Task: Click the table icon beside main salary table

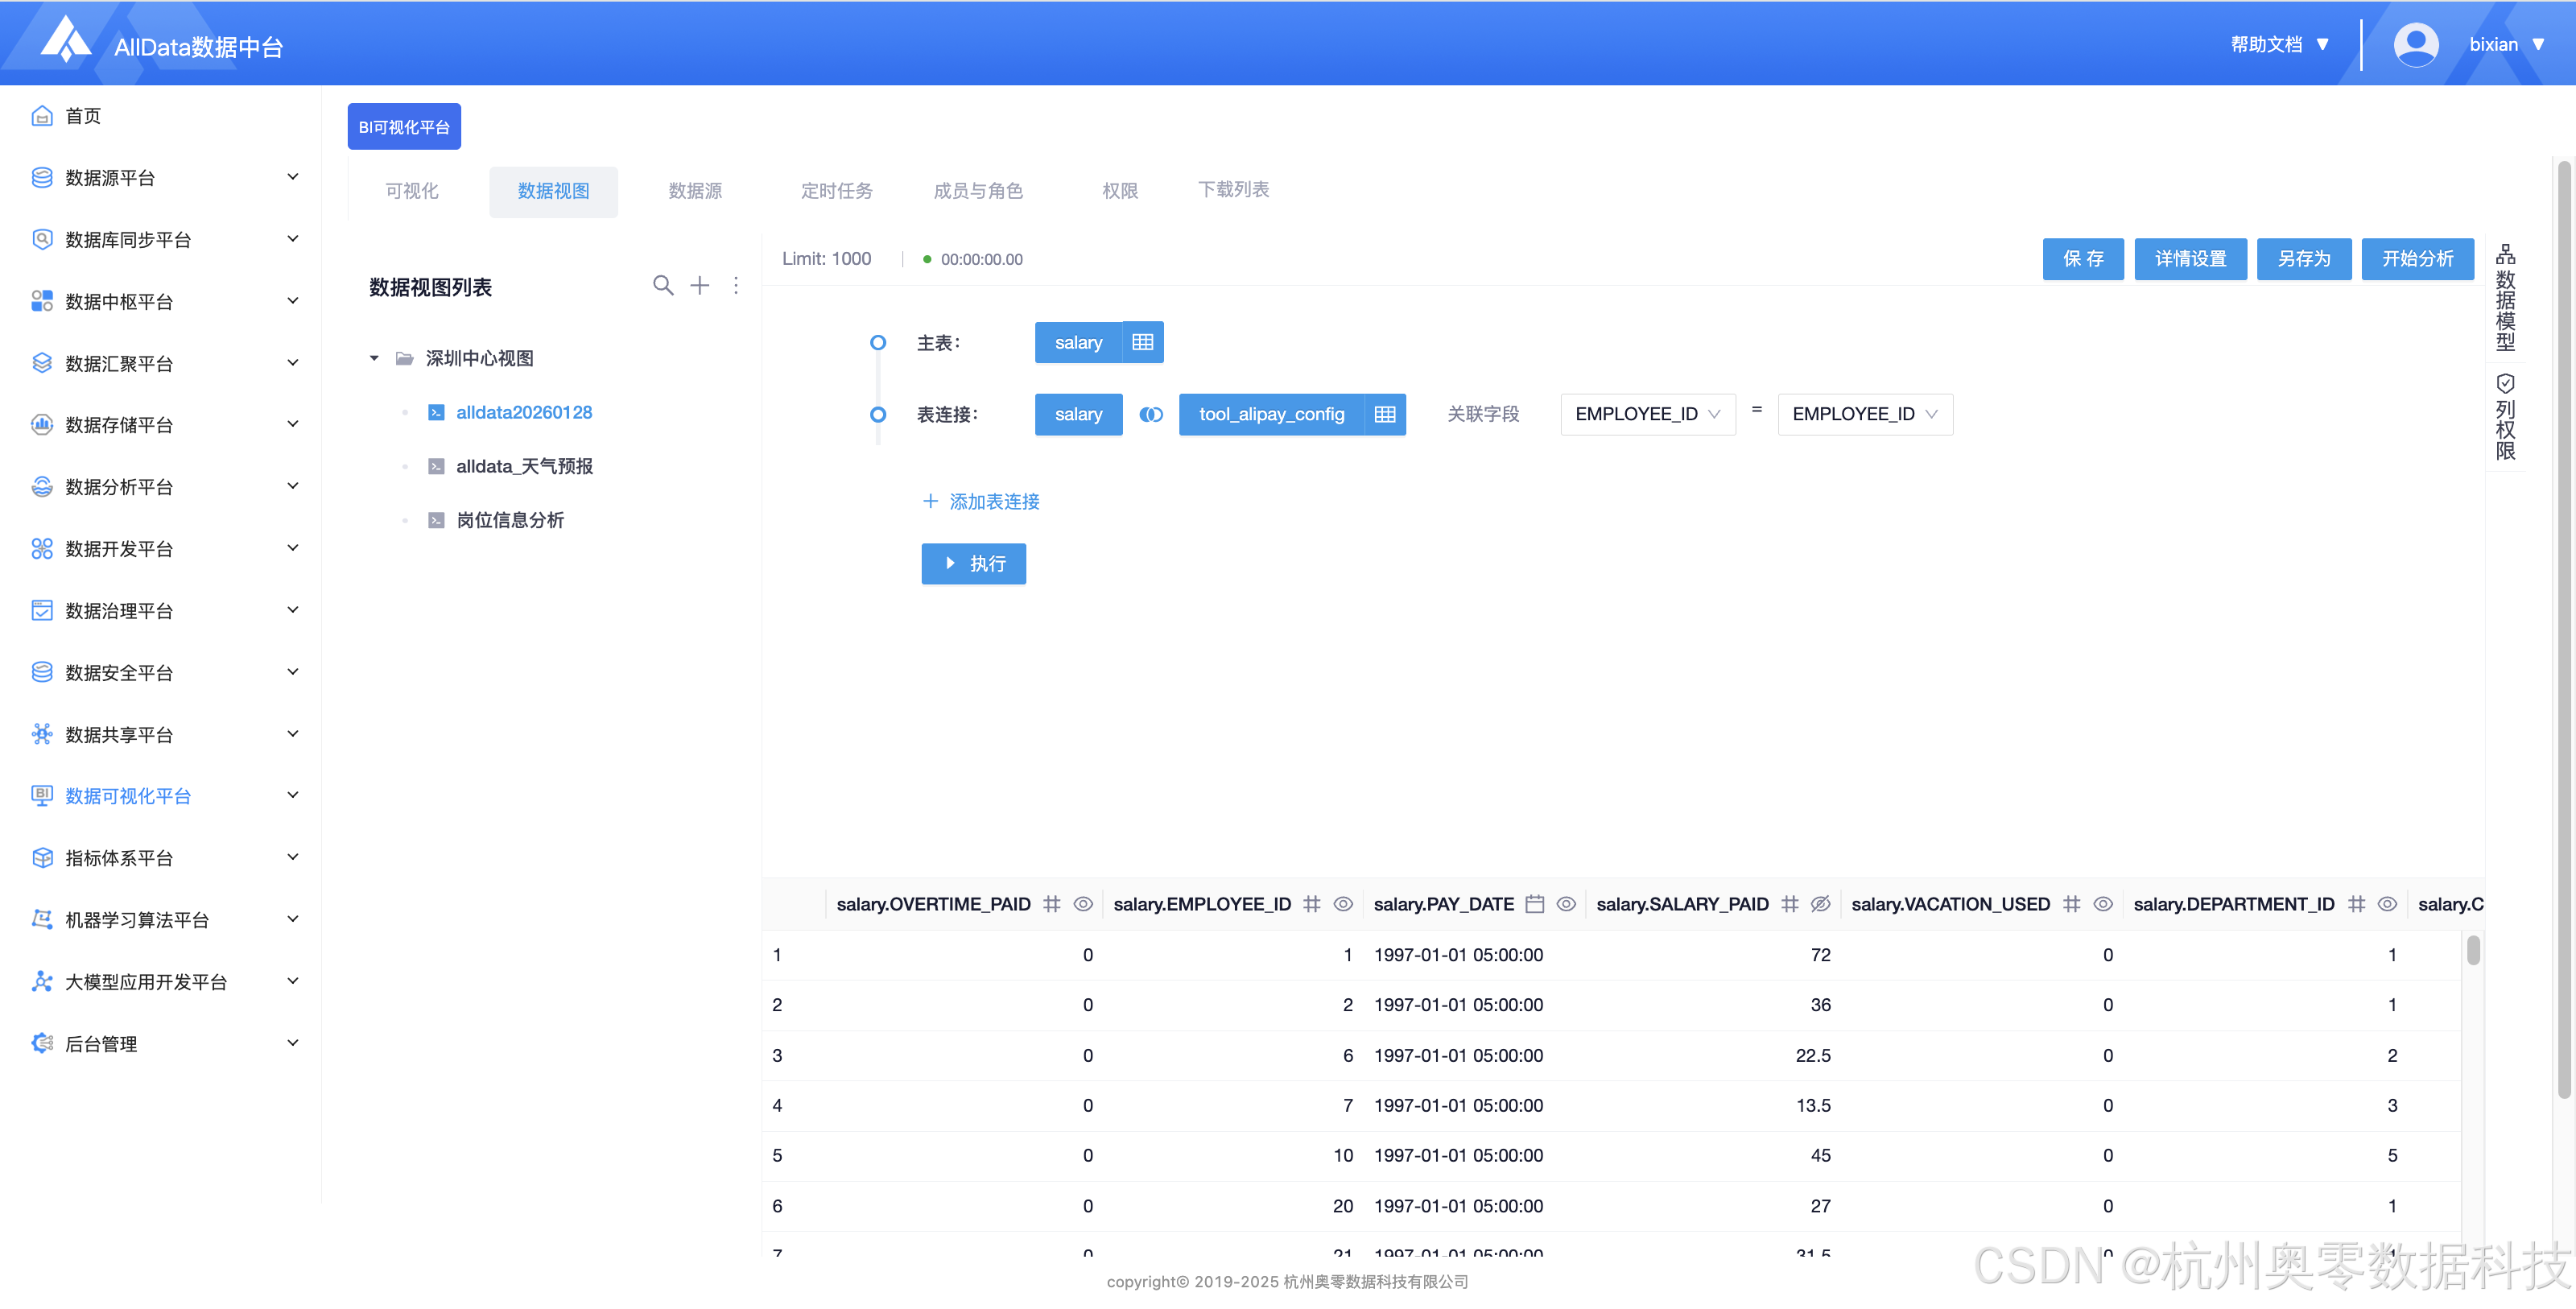Action: (1142, 342)
